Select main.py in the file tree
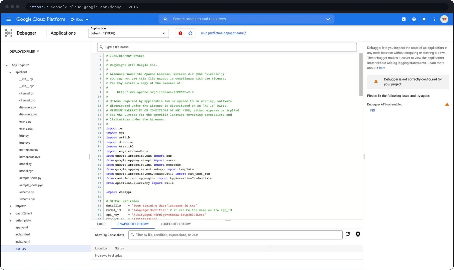 pos(21,249)
